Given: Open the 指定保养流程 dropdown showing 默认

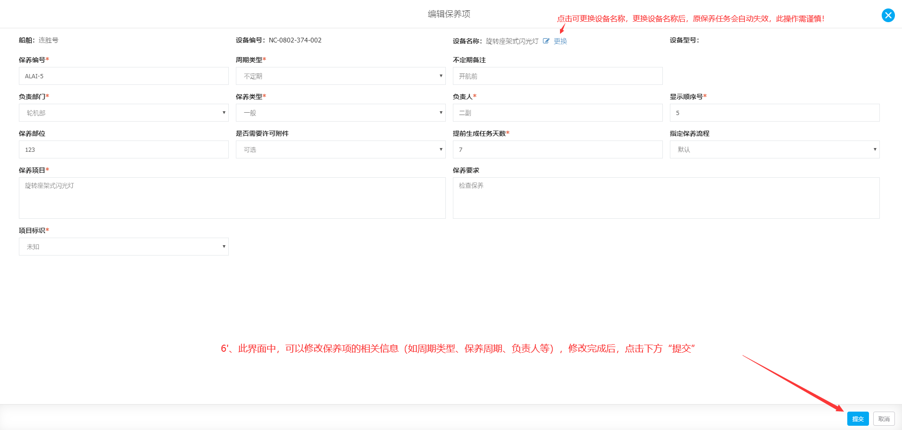Looking at the screenshot, I should (x=775, y=149).
